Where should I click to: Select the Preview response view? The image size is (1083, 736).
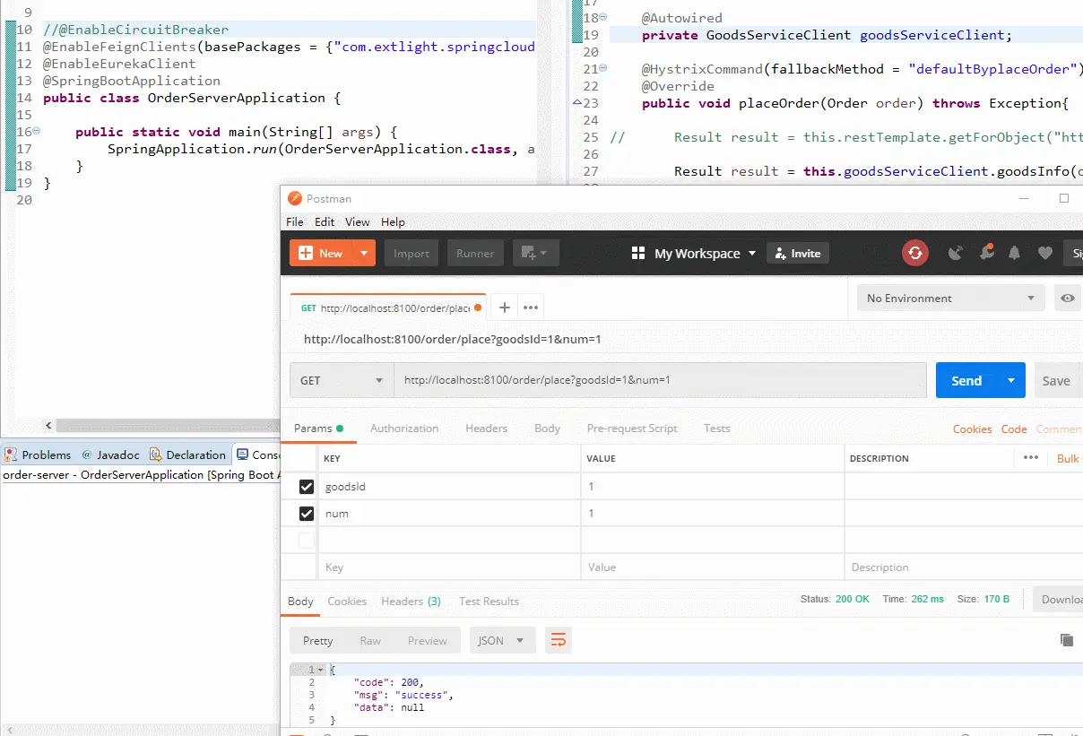428,640
